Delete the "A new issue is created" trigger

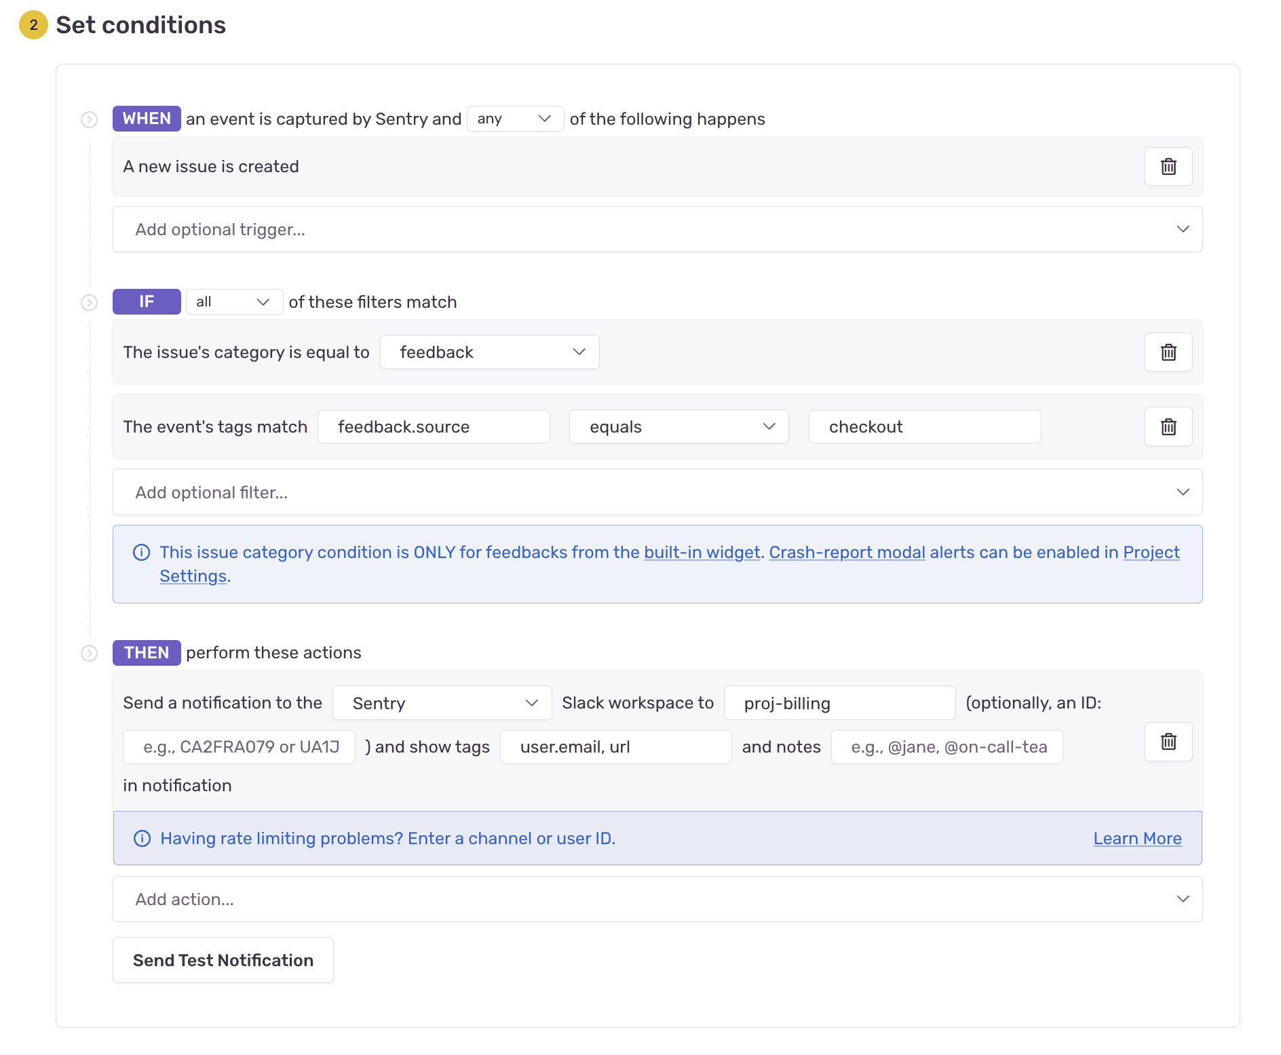coord(1168,166)
